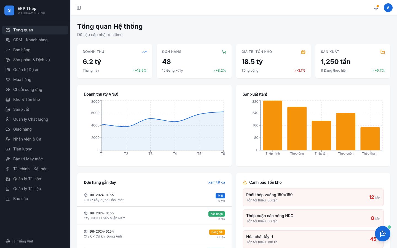Navigate to Sản phẩm & Dịch vụ

pyautogui.click(x=35, y=60)
